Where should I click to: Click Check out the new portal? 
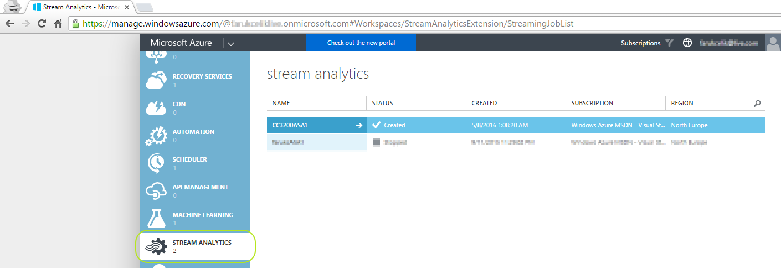pyautogui.click(x=361, y=43)
